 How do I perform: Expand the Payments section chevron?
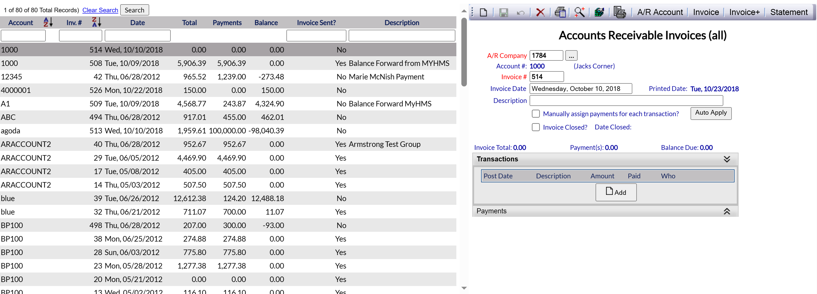(727, 211)
